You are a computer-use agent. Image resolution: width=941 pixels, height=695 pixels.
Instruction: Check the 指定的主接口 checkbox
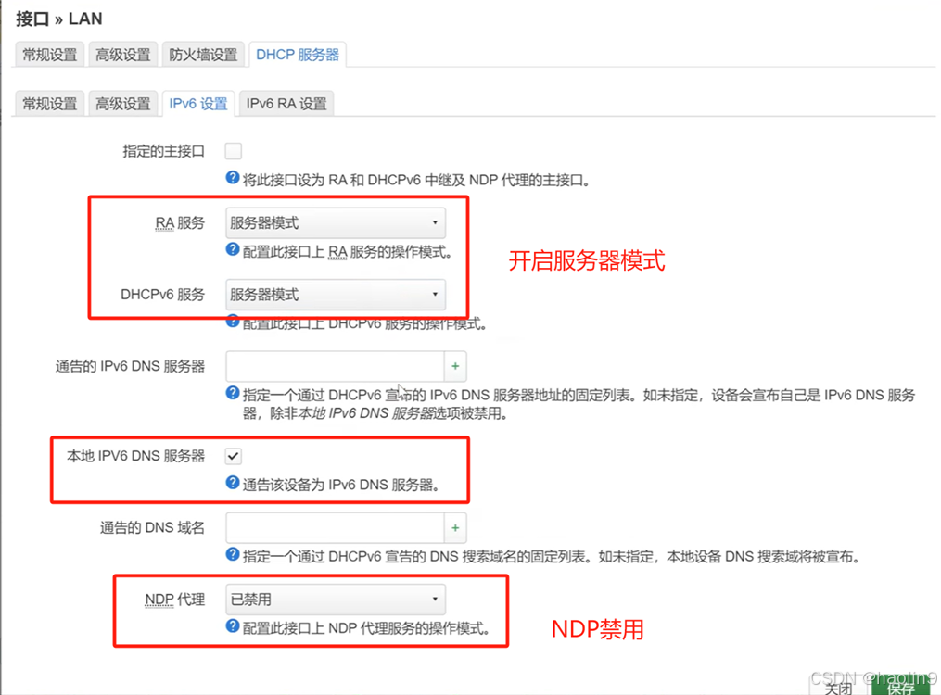pyautogui.click(x=234, y=150)
